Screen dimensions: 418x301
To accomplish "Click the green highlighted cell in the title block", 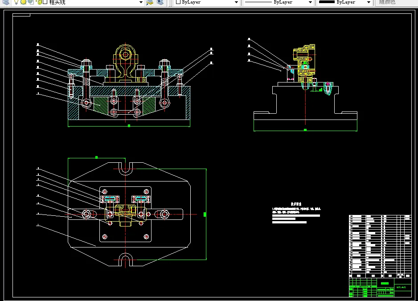I will pyautogui.click(x=385, y=284).
